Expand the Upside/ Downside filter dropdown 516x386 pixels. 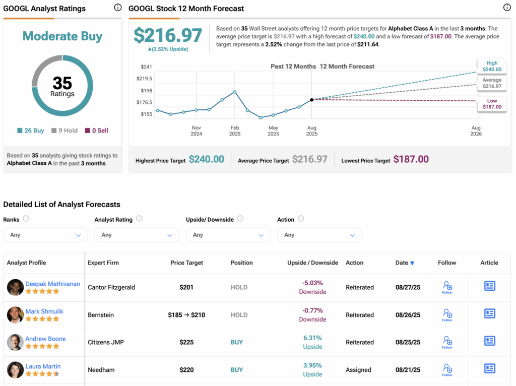click(228, 235)
